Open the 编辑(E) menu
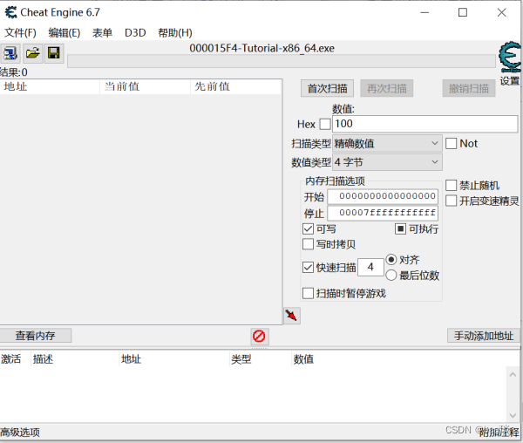The width and height of the screenshot is (523, 443). (65, 32)
